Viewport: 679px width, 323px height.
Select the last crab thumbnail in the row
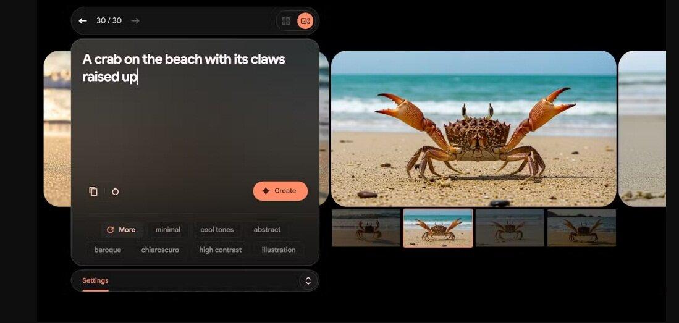pos(581,228)
